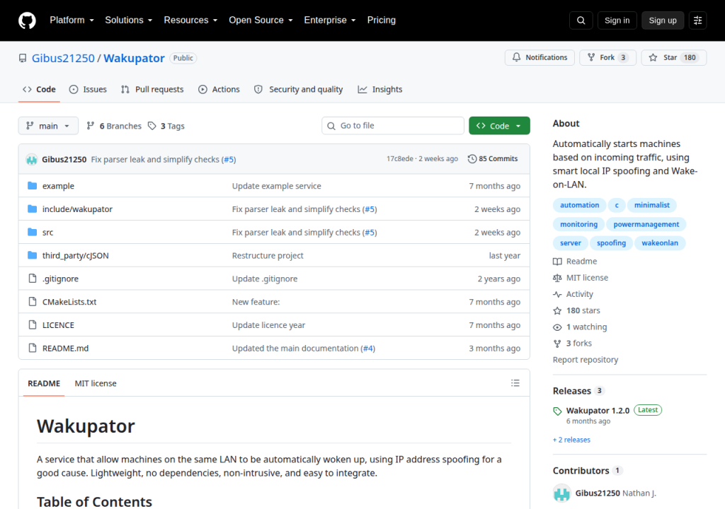
Task: Click the Activity pulse icon
Action: coord(557,294)
